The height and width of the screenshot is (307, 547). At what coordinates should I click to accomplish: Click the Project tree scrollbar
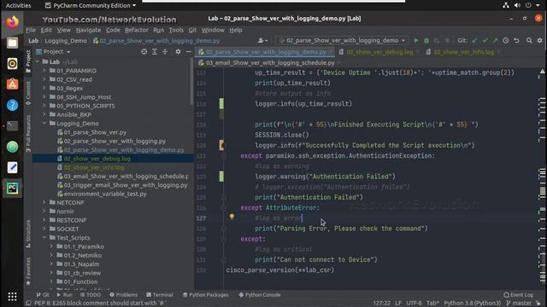pyautogui.click(x=191, y=82)
